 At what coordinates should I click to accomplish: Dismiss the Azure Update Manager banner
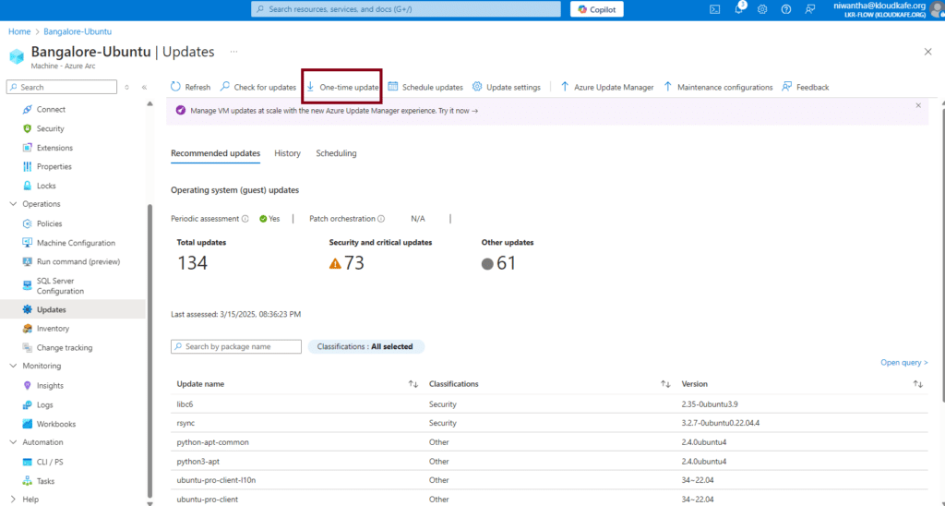918,105
